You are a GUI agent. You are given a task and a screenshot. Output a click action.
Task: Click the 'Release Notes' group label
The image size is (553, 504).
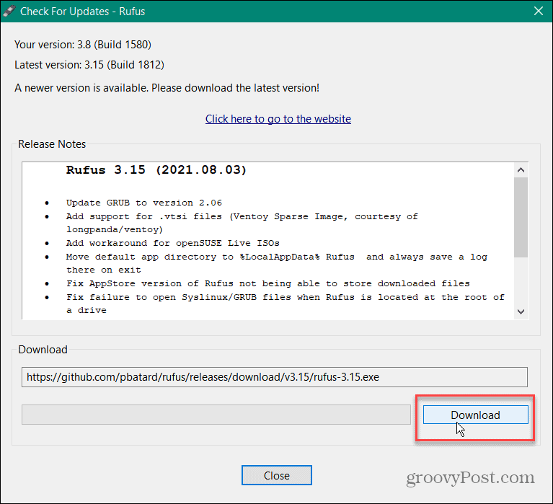52,144
